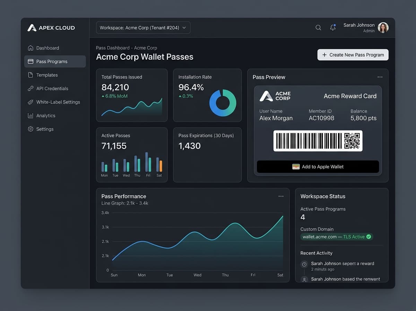The image size is (416, 311).
Task: Click Line Graph: 2.1k - 3.4k subtitle
Action: pos(125,203)
